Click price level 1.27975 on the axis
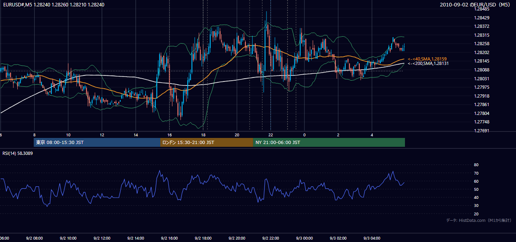Viewport: 516px width, 242px height. coord(481,87)
